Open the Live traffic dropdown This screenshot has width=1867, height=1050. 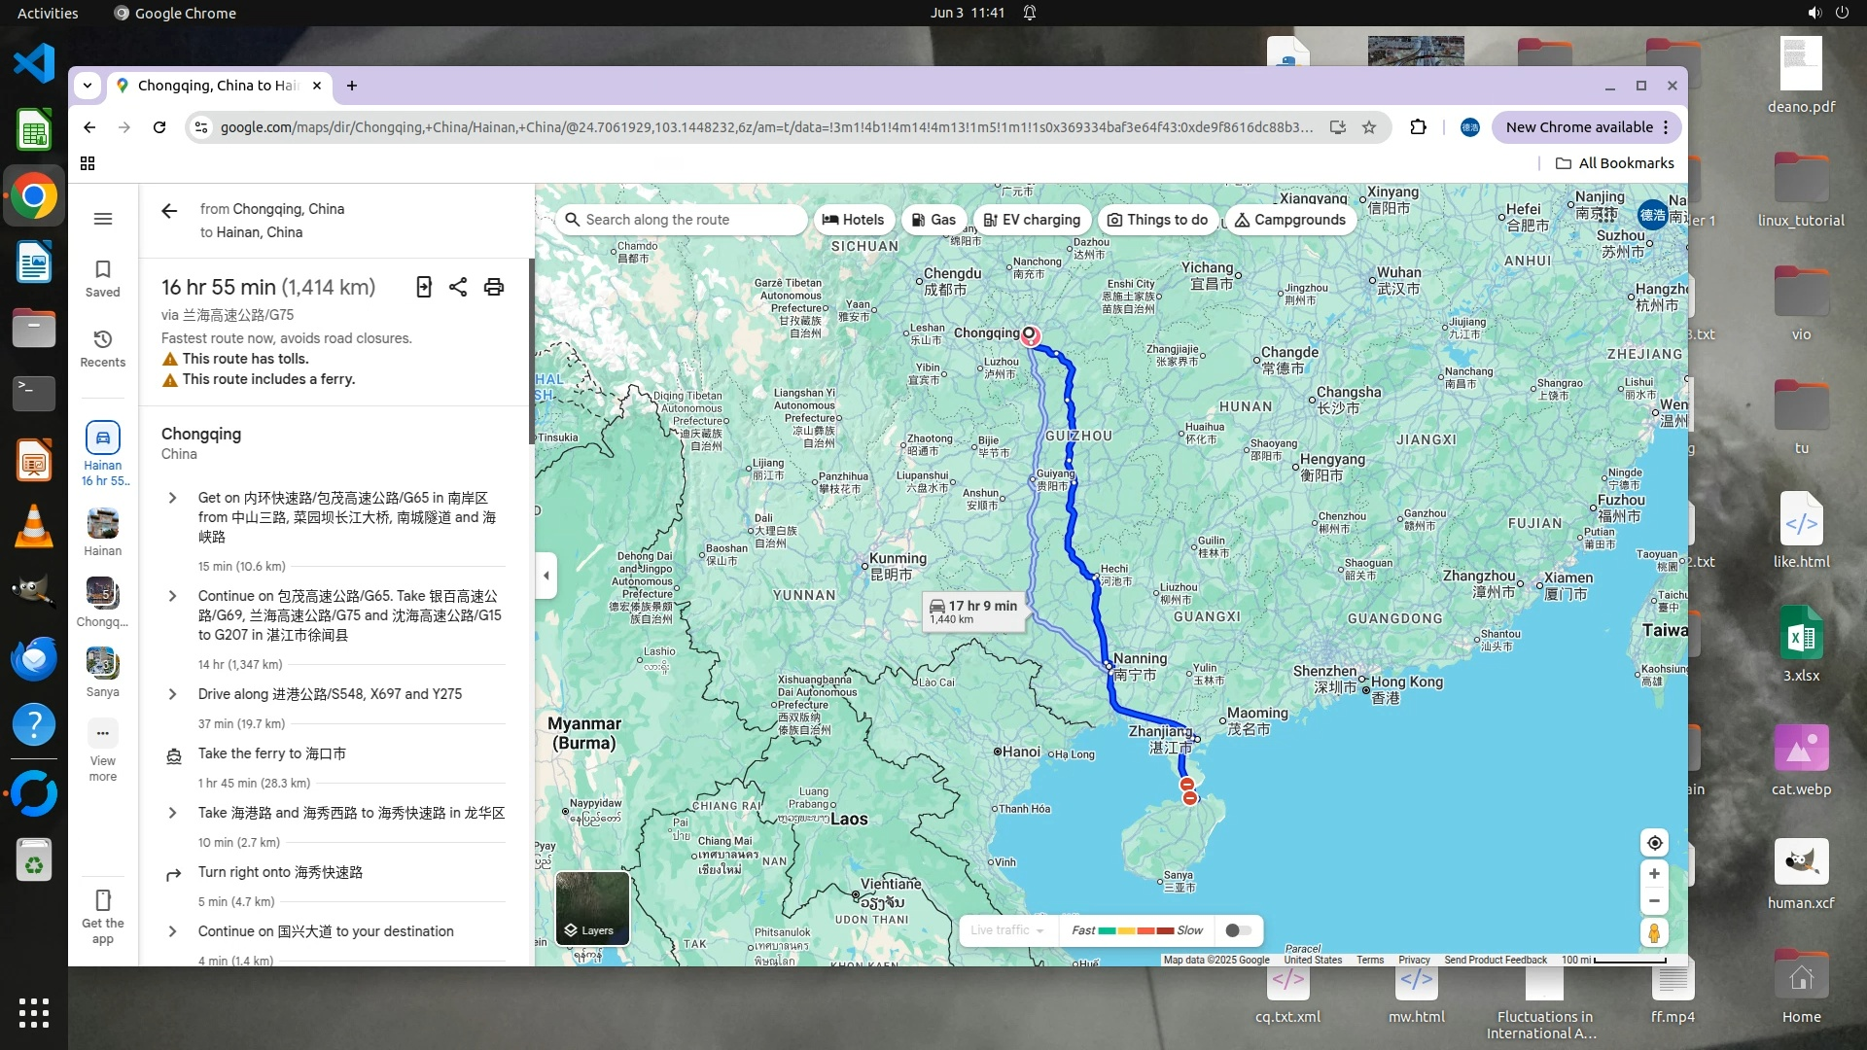pos(1007,930)
